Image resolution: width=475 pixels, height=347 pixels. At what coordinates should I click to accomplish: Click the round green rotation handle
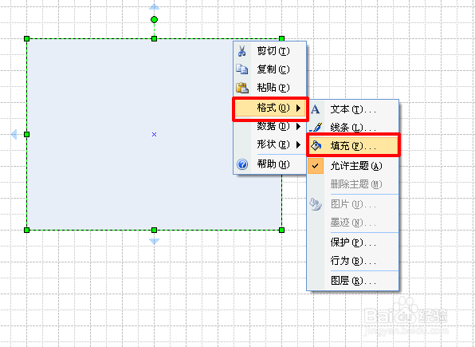pyautogui.click(x=154, y=20)
